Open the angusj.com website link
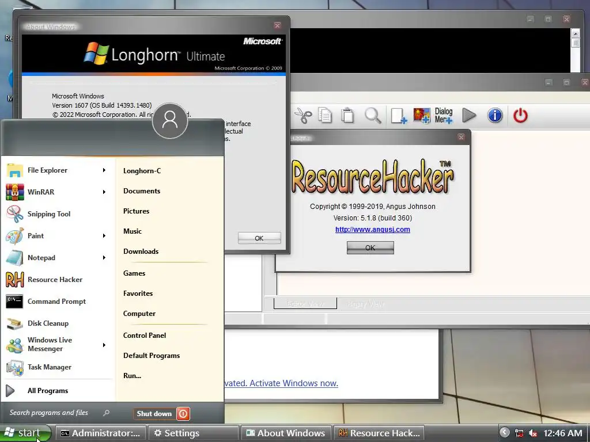The width and height of the screenshot is (590, 442). pyautogui.click(x=373, y=229)
